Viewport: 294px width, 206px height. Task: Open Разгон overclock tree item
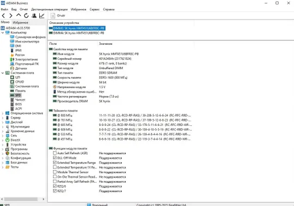[x=20, y=55]
